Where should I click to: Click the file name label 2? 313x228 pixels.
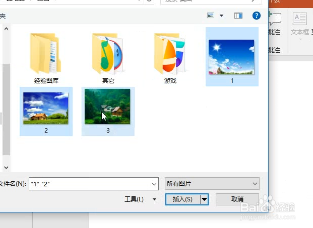point(46,130)
